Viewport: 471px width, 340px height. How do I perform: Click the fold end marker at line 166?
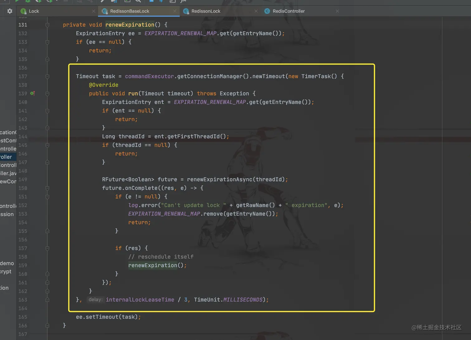47,325
